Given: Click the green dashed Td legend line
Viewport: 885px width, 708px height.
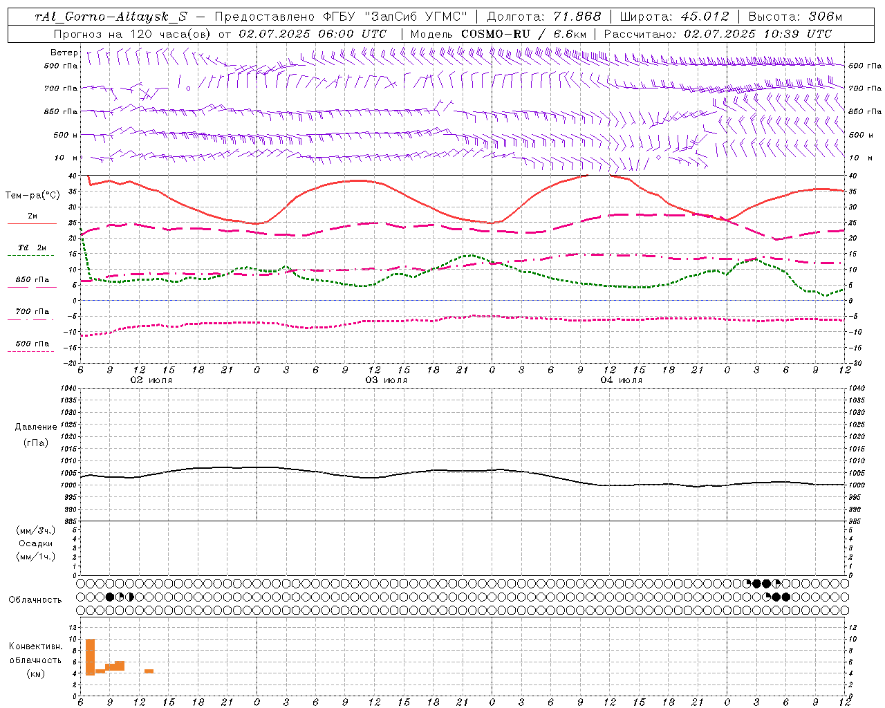Looking at the screenshot, I should [30, 256].
